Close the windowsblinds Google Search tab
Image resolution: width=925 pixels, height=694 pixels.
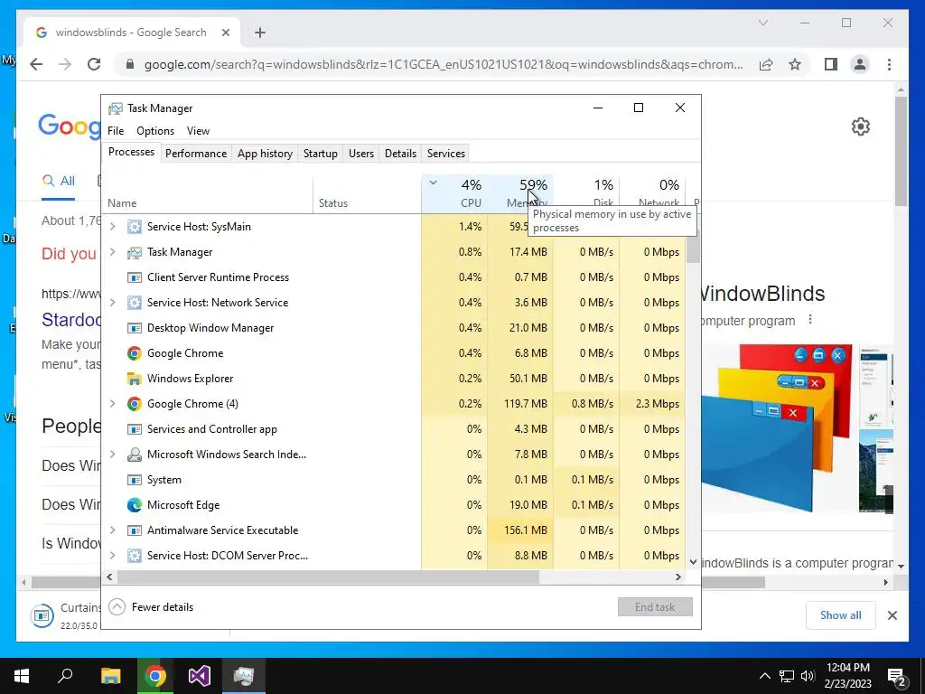[x=225, y=33]
